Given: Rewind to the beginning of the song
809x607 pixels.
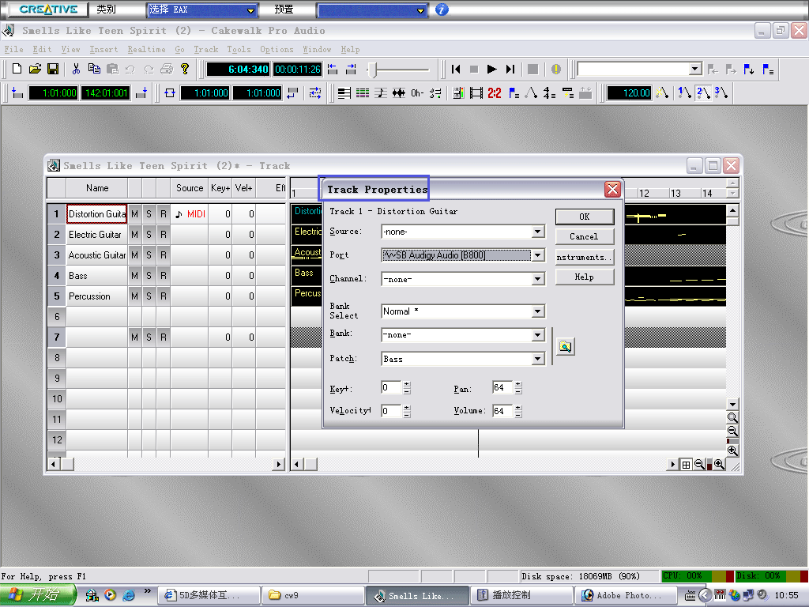Looking at the screenshot, I should click(456, 70).
